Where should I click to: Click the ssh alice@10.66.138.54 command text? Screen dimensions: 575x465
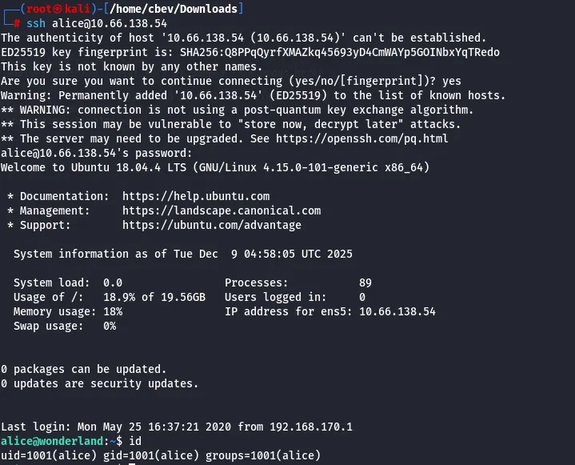coord(97,23)
